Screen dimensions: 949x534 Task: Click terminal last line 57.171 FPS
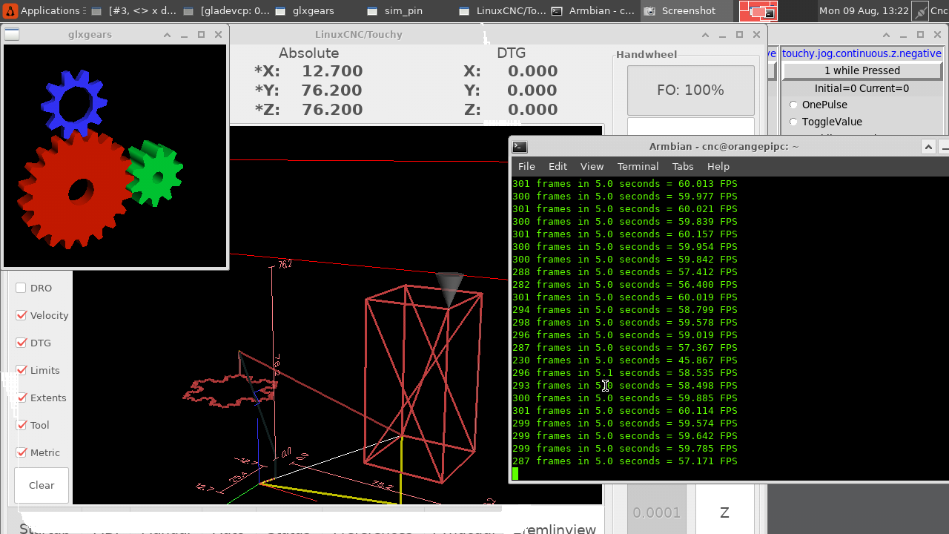(x=625, y=461)
